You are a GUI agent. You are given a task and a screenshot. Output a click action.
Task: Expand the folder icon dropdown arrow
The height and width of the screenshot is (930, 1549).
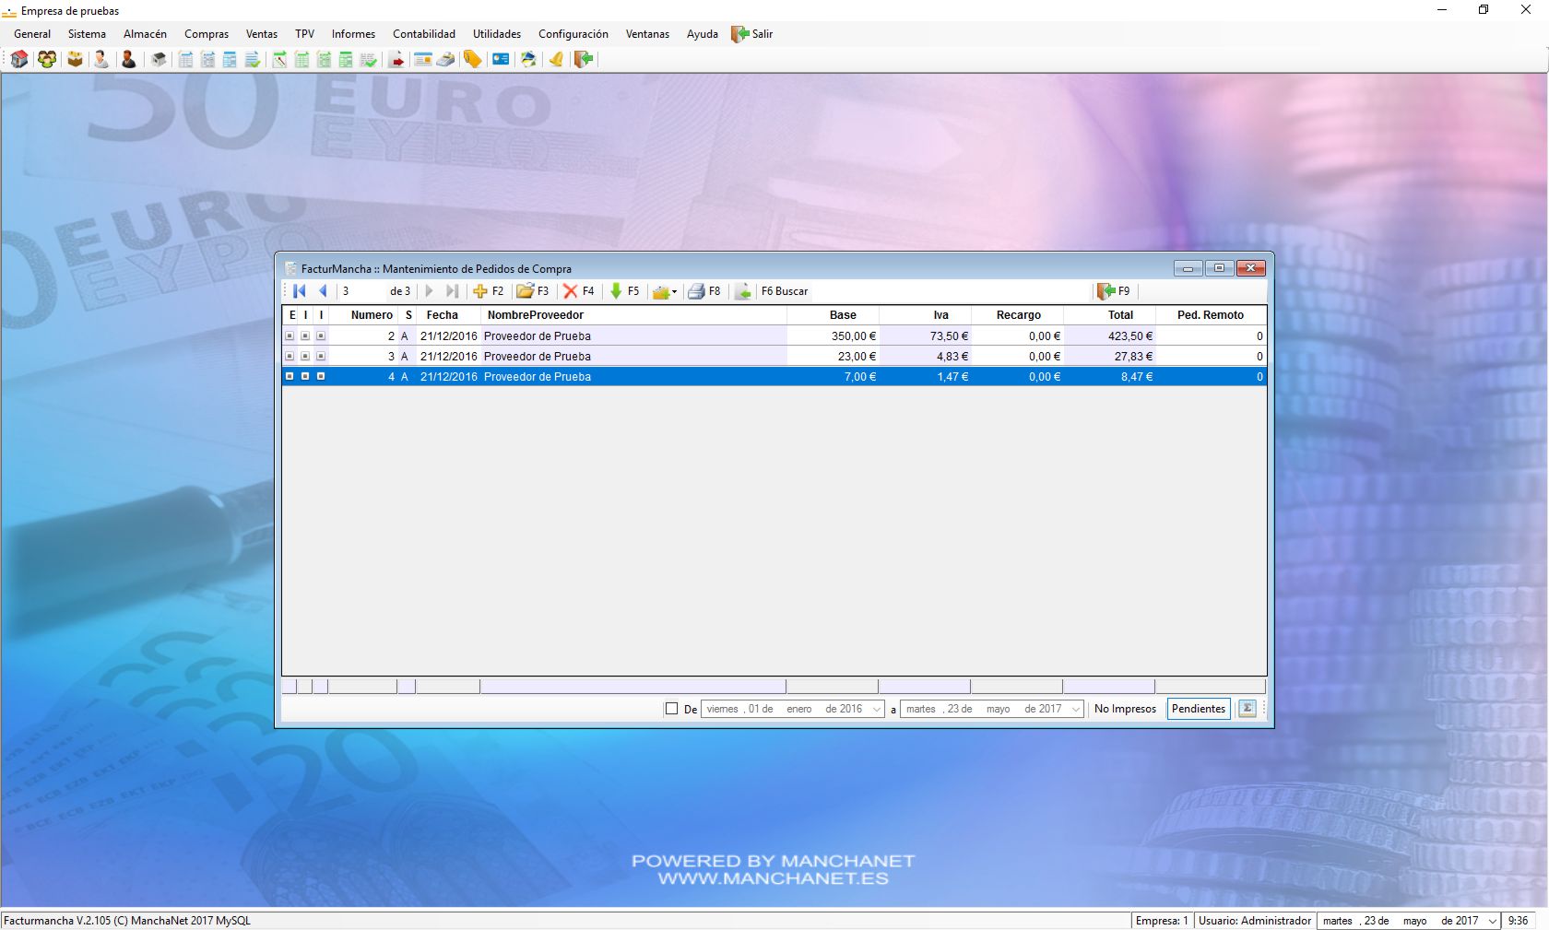click(675, 292)
